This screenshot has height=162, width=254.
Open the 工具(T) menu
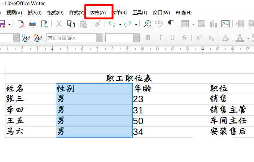(x=140, y=13)
